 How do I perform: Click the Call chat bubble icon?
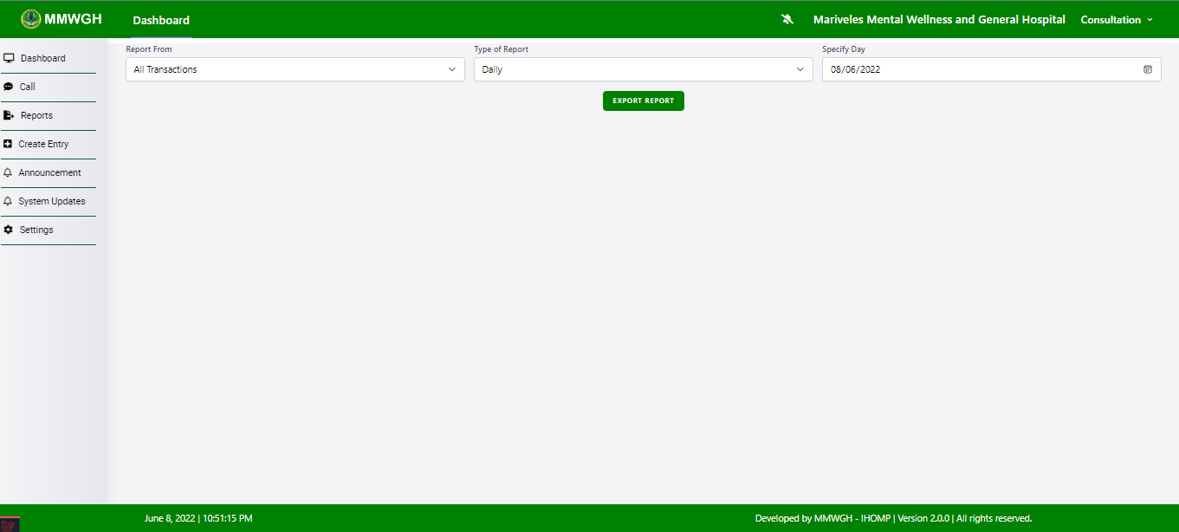point(9,87)
